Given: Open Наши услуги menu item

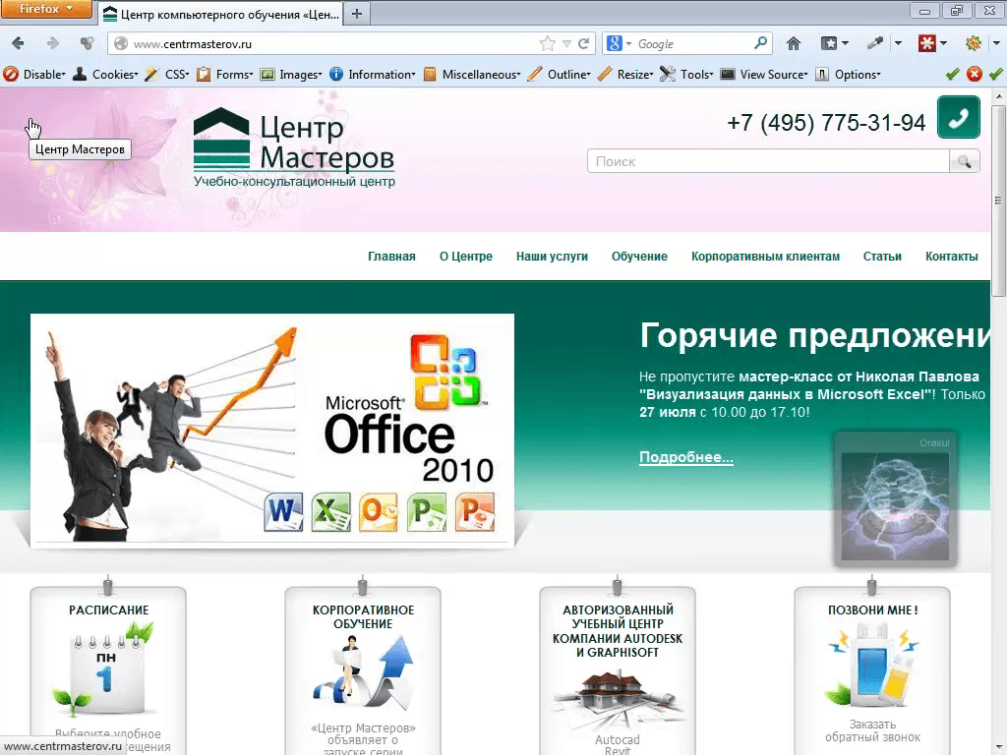Looking at the screenshot, I should click(x=553, y=257).
